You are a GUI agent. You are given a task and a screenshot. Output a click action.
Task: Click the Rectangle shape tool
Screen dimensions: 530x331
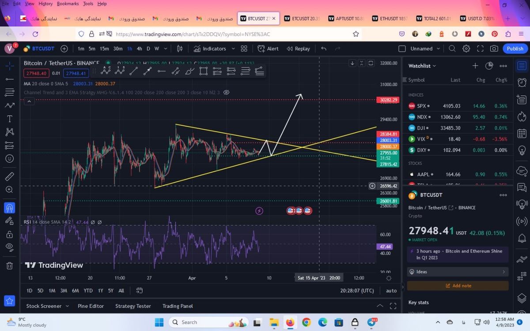point(203,71)
